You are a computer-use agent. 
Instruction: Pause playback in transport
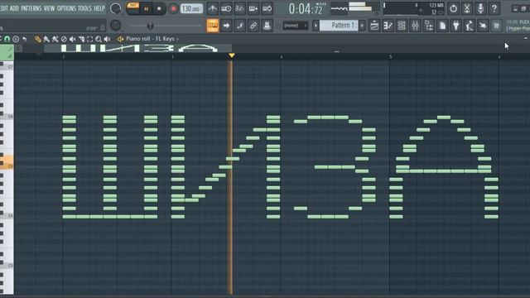pyautogui.click(x=146, y=9)
